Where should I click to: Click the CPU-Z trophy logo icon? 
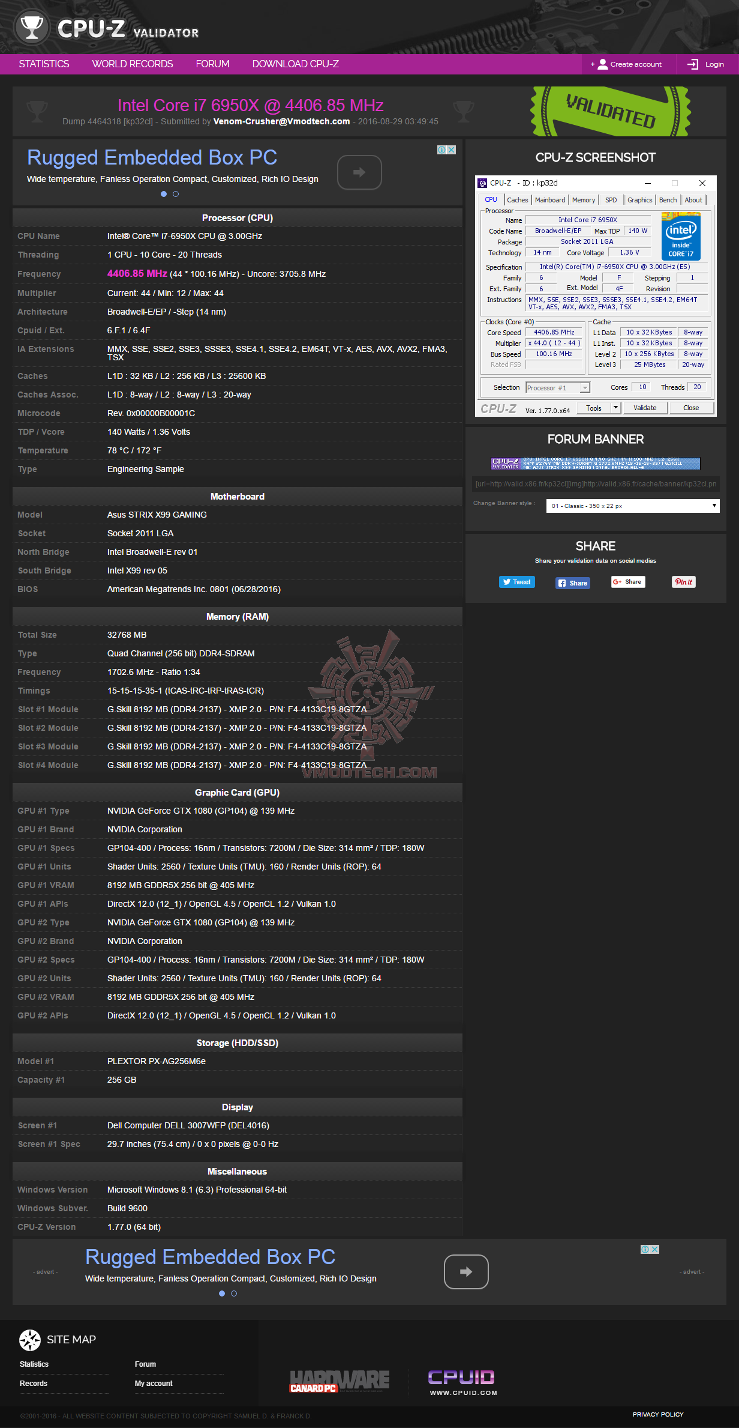(31, 27)
